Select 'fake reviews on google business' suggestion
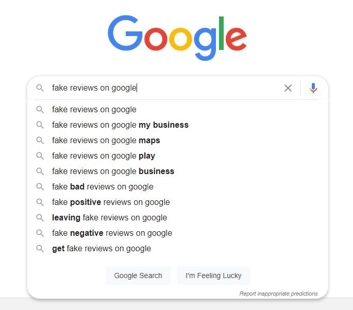The image size is (353, 310). (x=113, y=171)
